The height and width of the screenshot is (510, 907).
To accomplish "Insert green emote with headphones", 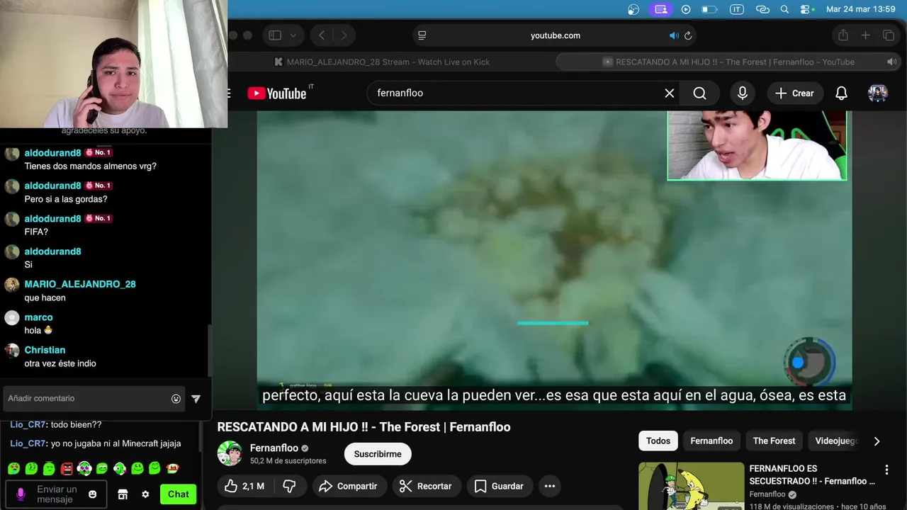I will (x=120, y=468).
